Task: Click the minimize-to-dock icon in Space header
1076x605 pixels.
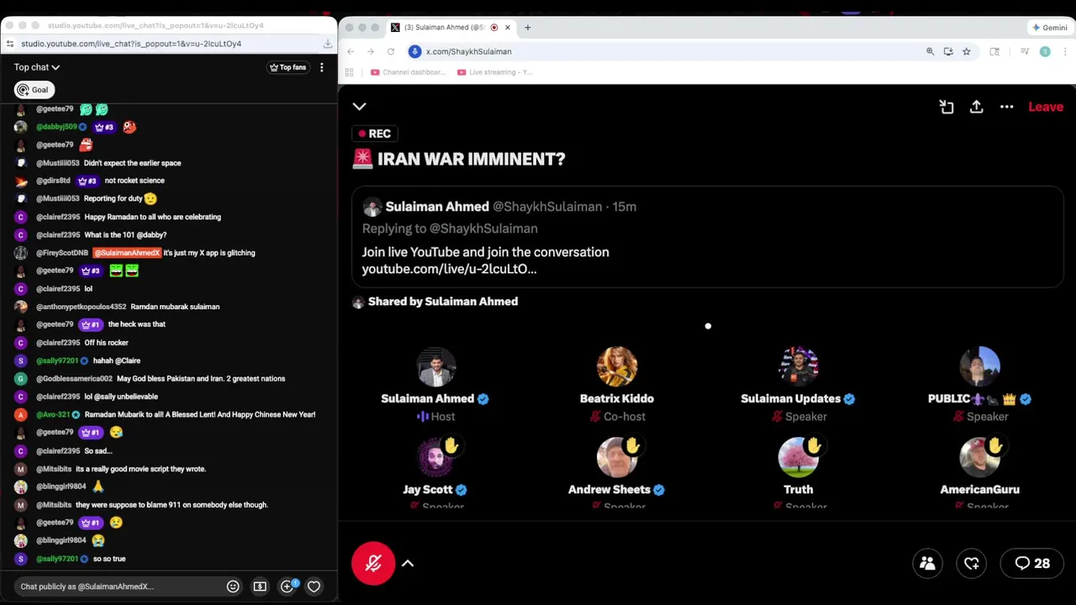Action: click(947, 107)
